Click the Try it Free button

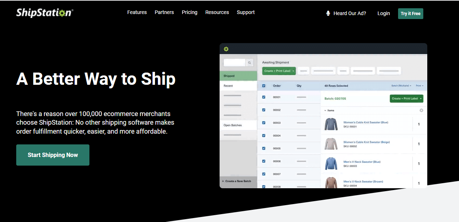[411, 14]
